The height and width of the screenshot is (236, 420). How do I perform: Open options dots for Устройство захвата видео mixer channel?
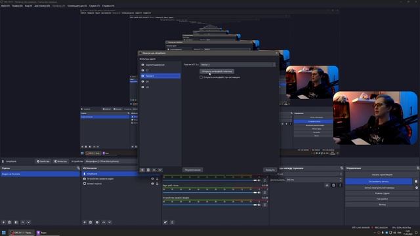click(265, 205)
